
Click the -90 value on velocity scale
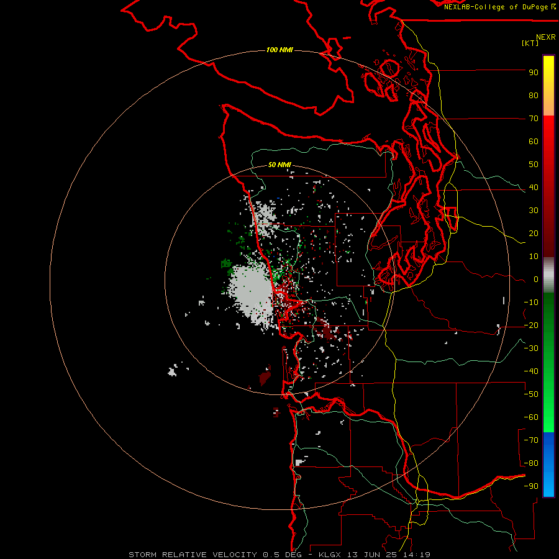[531, 486]
